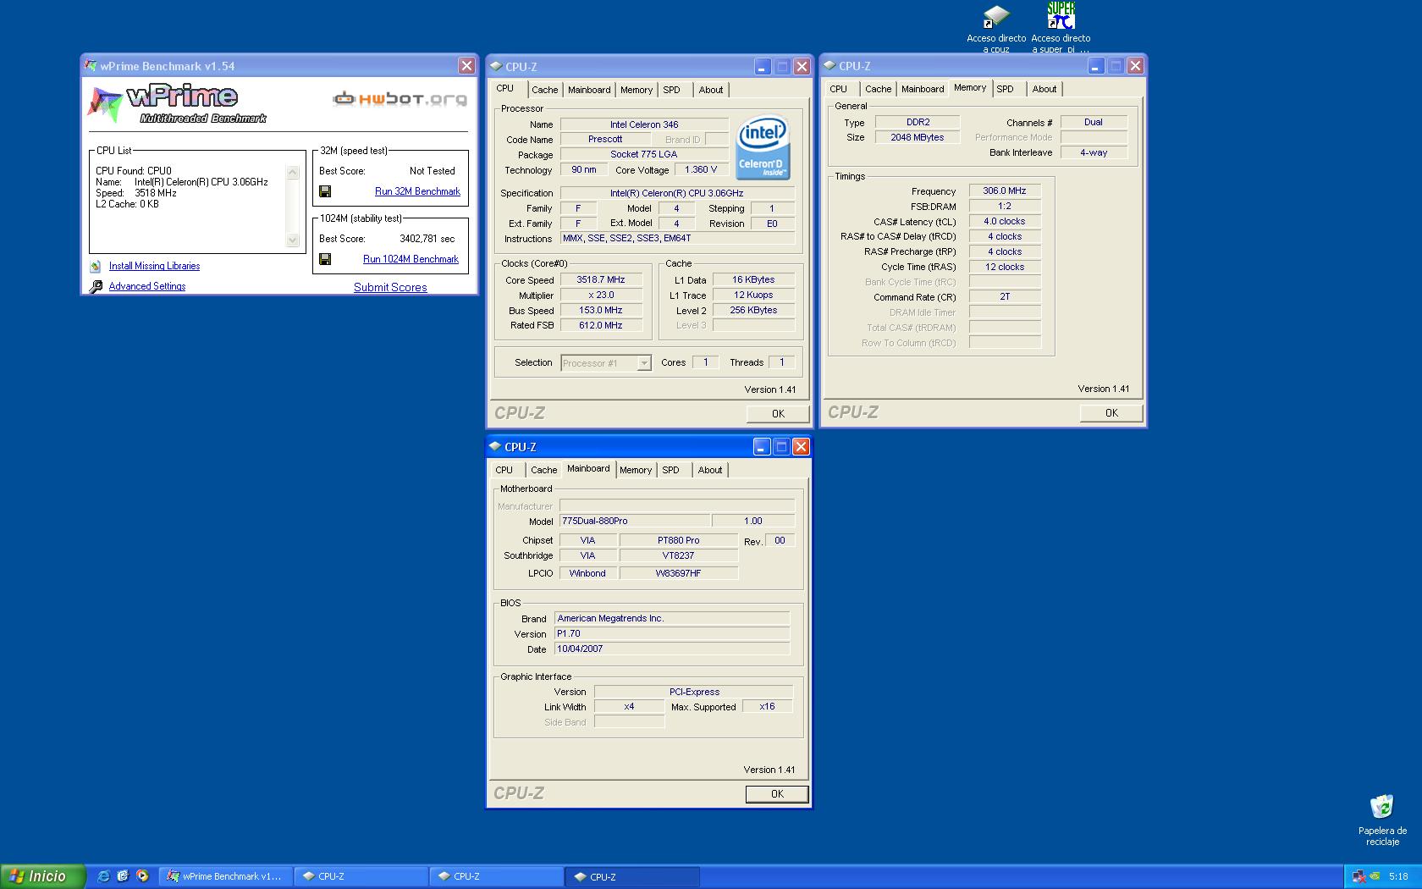Minimize the top CPU-Z CPU window

point(762,66)
